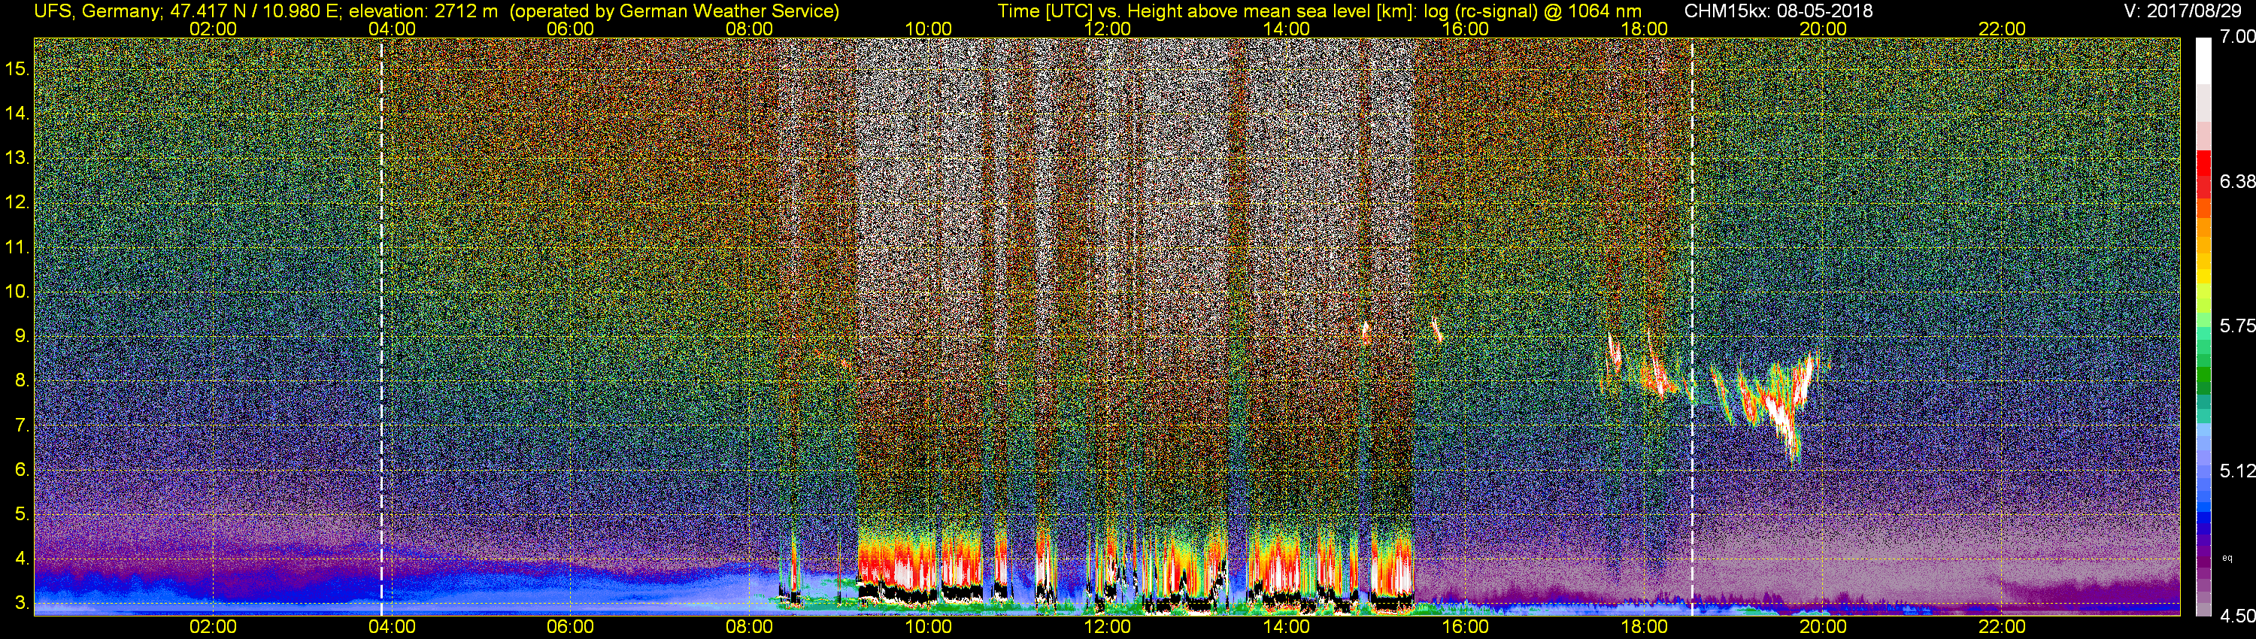Click the 10. km height axis label
Image resolution: width=2256 pixels, height=639 pixels.
pos(17,291)
